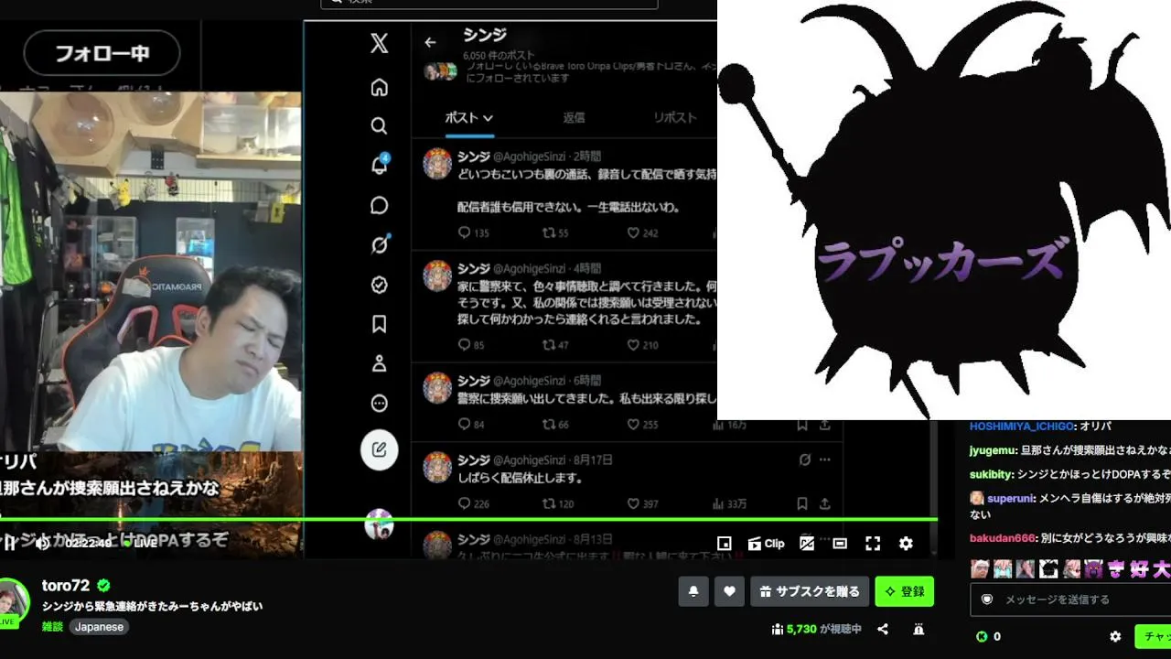
Task: Seek on the green stream progress bar
Action: (468, 520)
